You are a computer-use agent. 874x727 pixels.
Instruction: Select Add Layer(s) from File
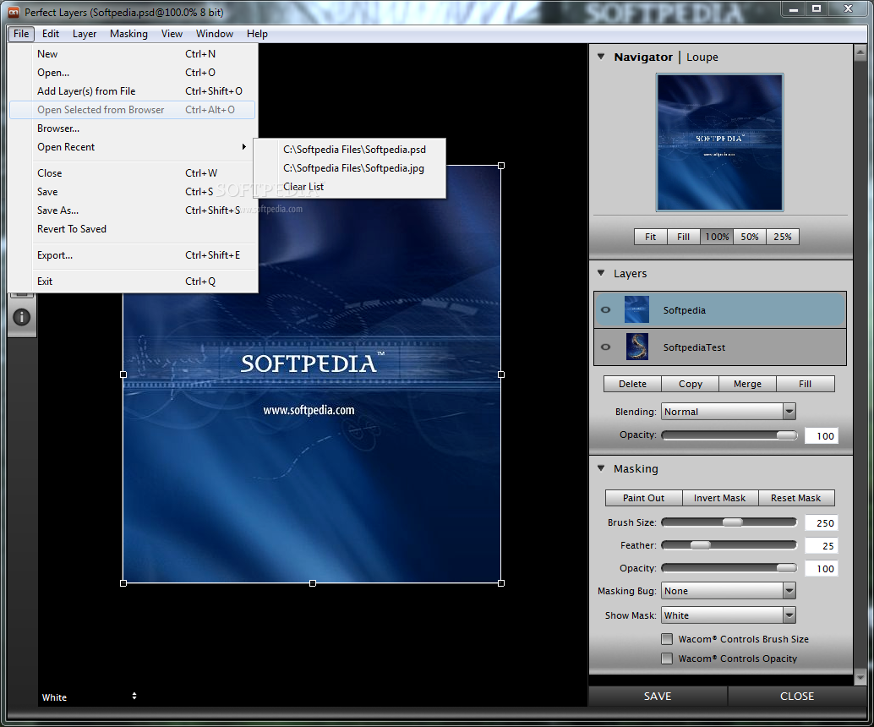[x=133, y=91]
